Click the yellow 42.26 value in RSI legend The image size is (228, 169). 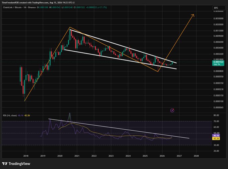(x=27, y=116)
